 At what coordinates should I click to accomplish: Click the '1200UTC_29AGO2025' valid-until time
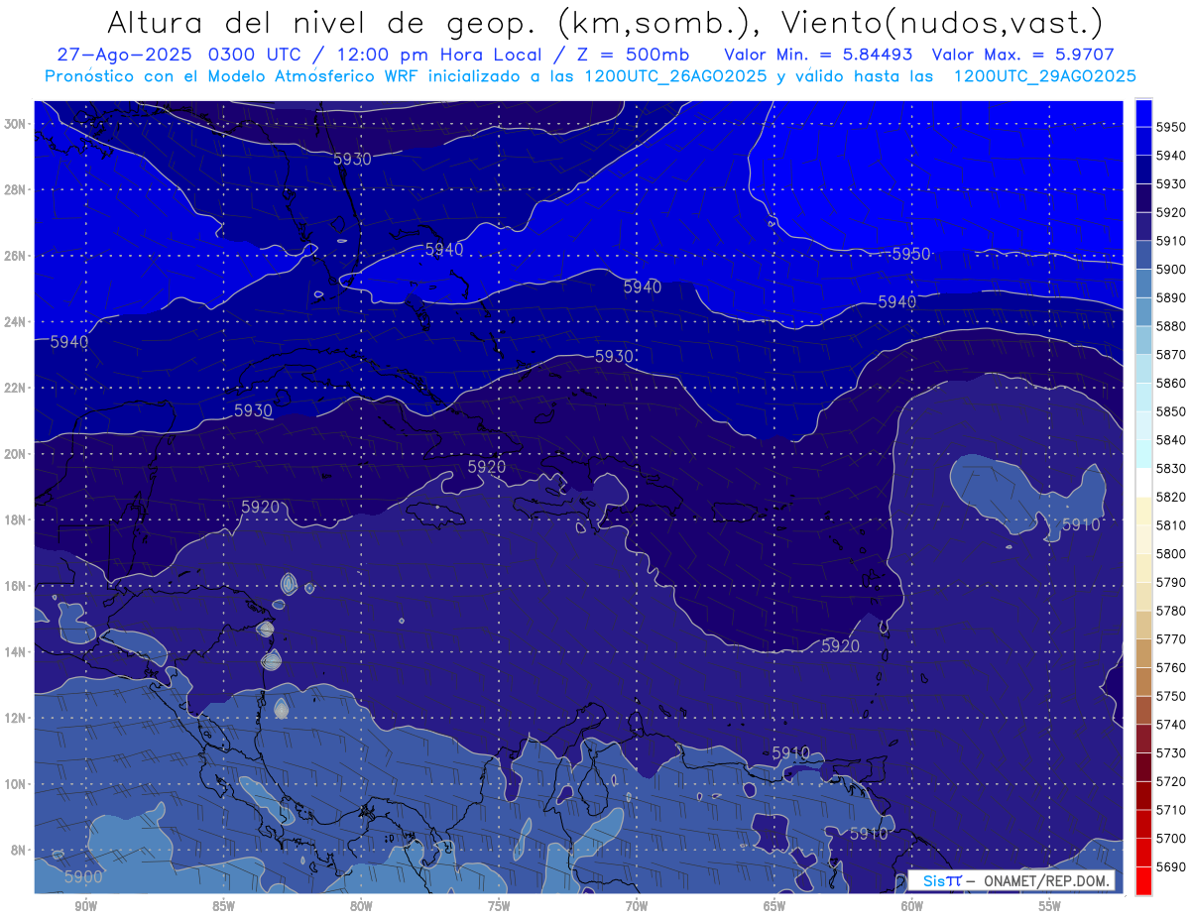(1044, 76)
